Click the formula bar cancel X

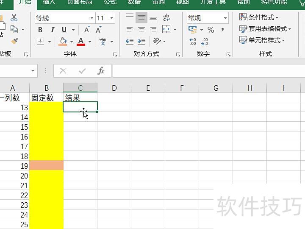coord(63,71)
